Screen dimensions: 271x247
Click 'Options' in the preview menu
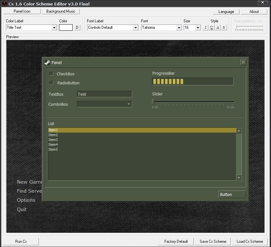(x=26, y=200)
